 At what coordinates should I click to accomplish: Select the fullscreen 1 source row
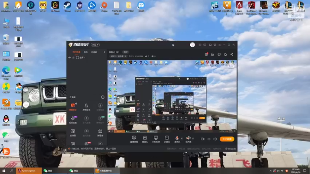[x=86, y=58]
